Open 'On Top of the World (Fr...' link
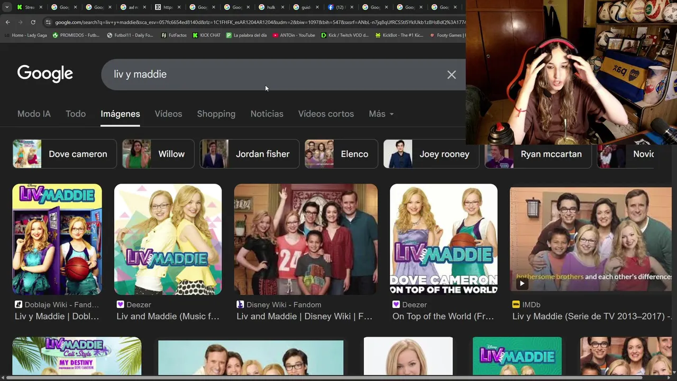The width and height of the screenshot is (677, 381). 443,316
